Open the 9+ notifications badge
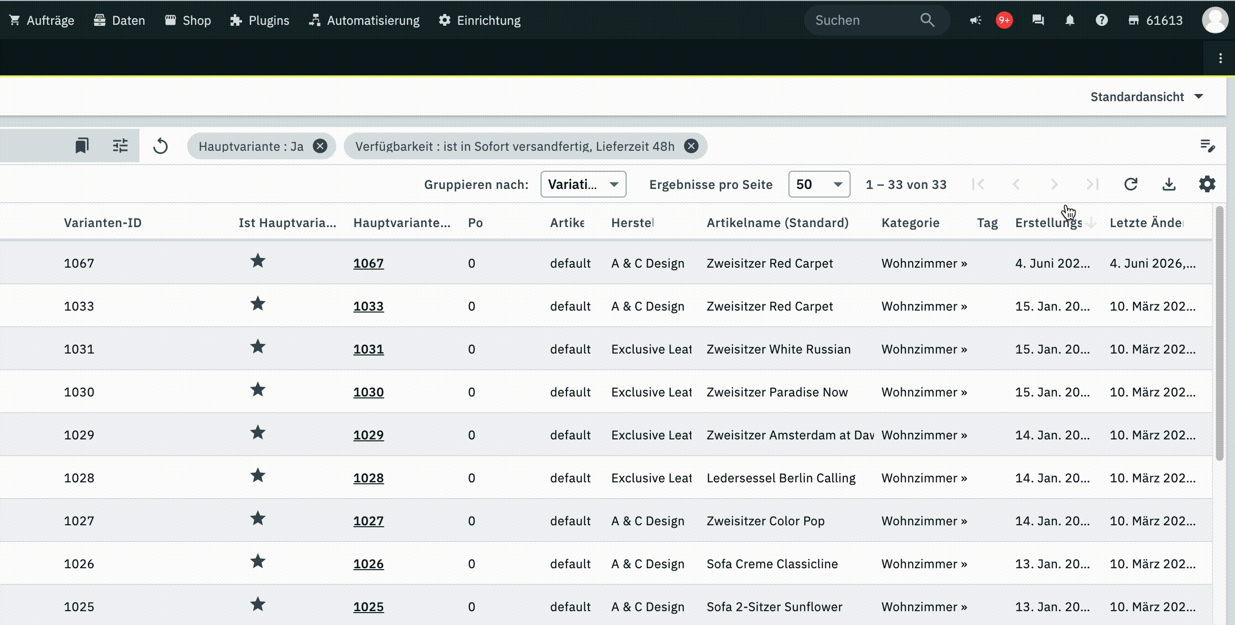1235x625 pixels. 1004,20
